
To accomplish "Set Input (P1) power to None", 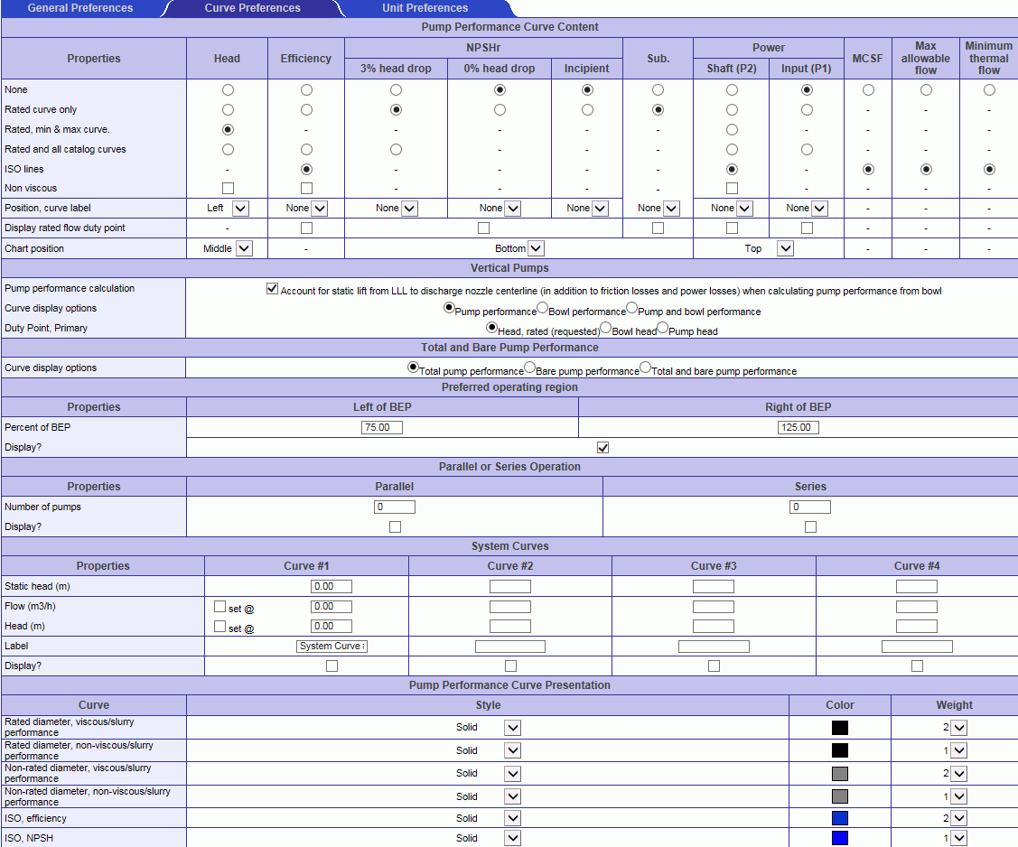I will [x=807, y=89].
